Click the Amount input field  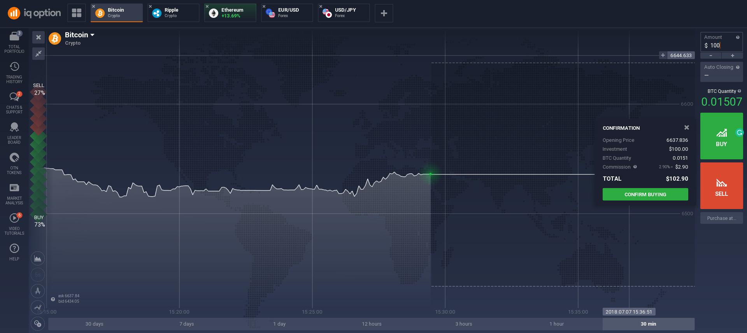point(722,42)
